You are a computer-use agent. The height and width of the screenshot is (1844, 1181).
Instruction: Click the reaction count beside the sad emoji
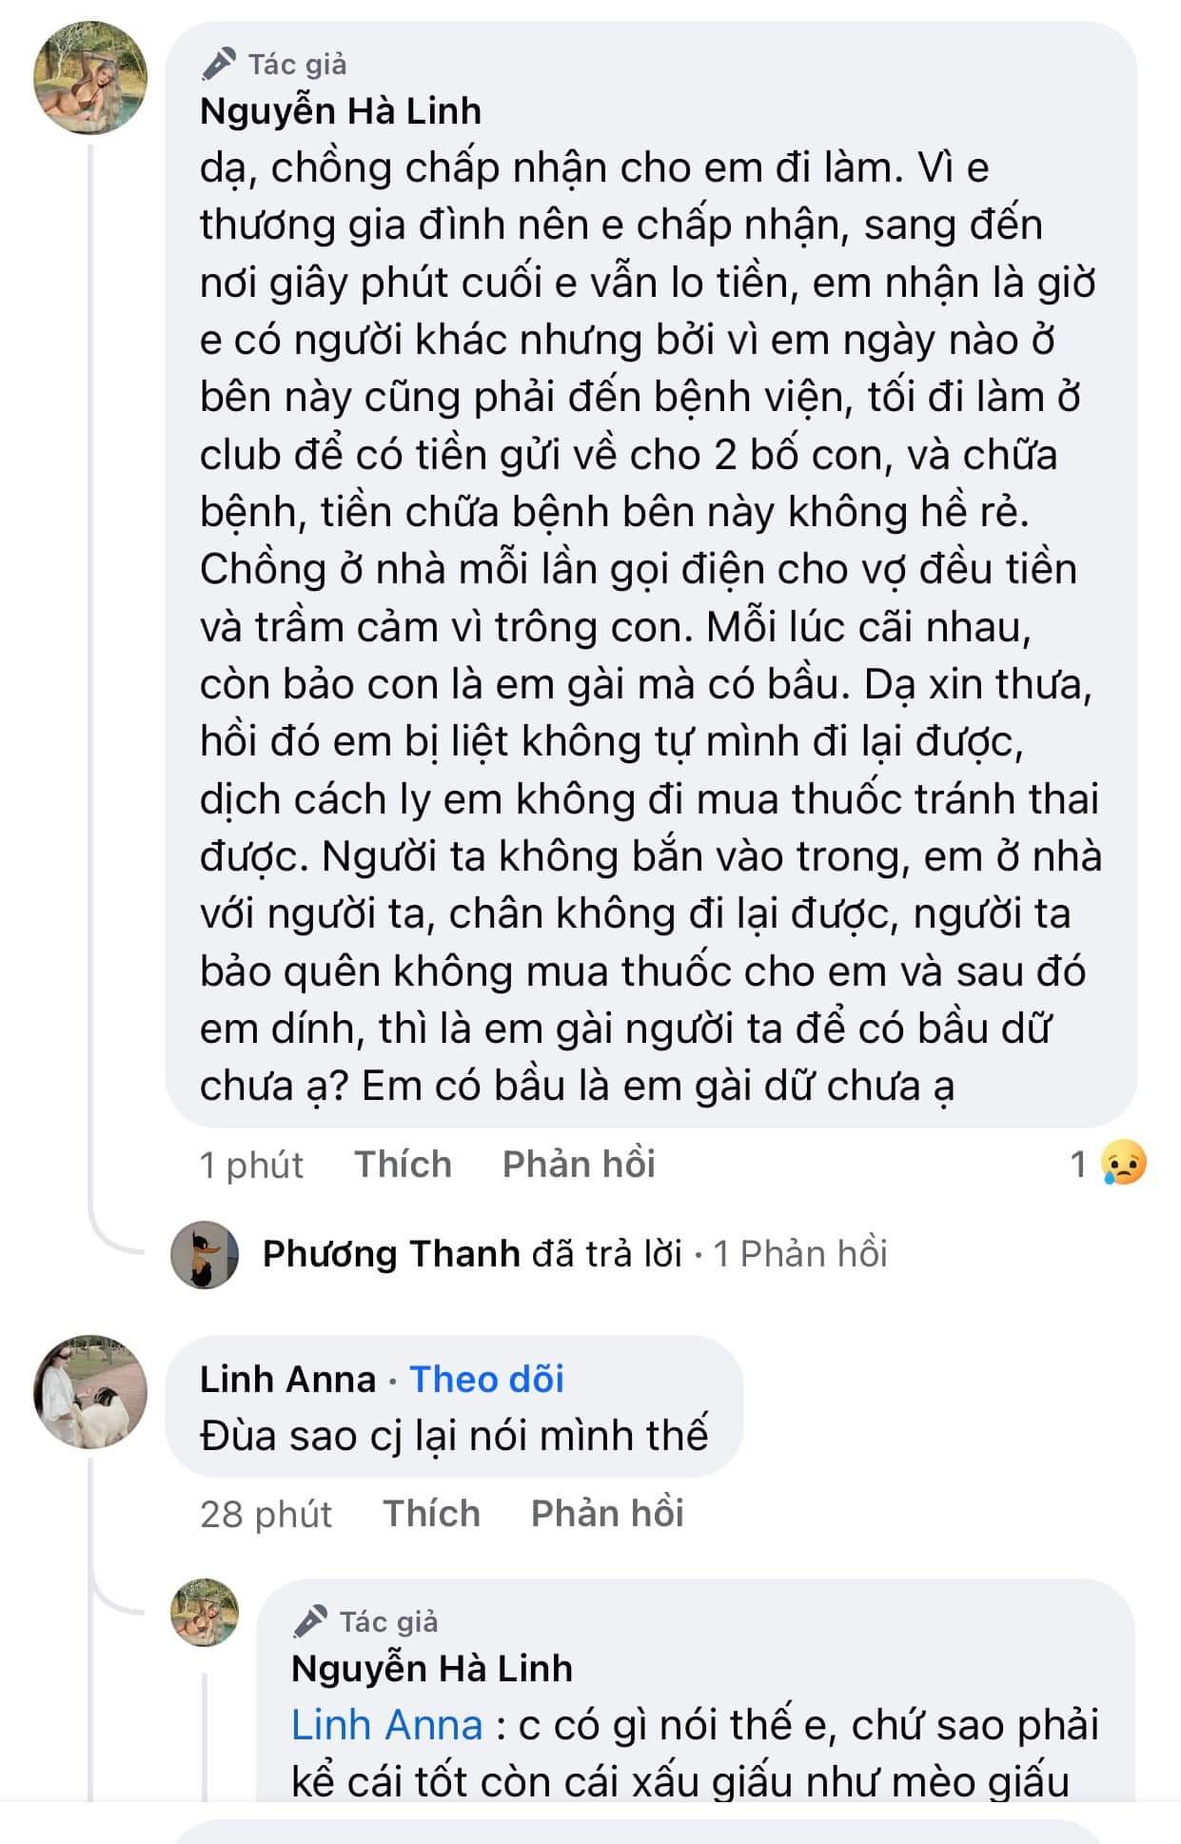[1078, 1163]
